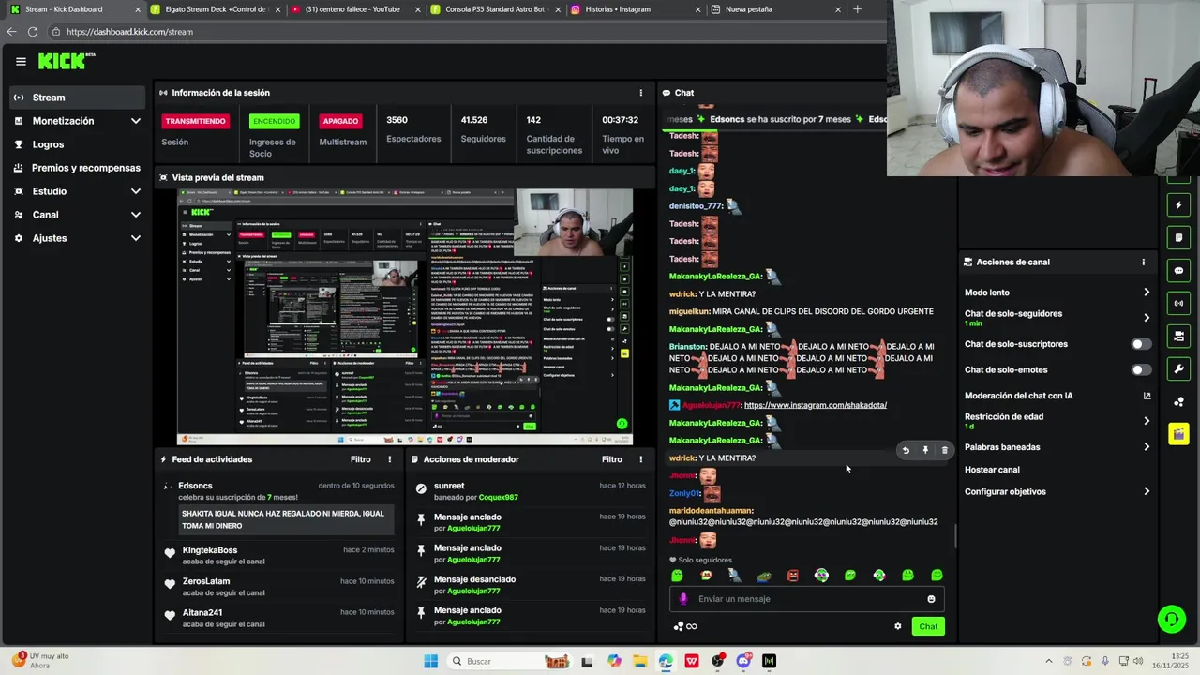Viewport: 1200px width, 675px height.
Task: Open Chat de solo-seguidores settings
Action: pos(1057,318)
